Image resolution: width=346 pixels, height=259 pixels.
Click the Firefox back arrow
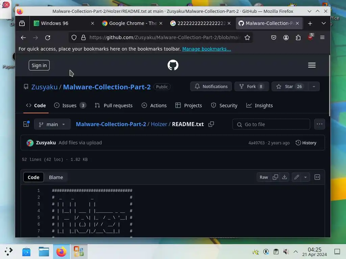click(23, 38)
